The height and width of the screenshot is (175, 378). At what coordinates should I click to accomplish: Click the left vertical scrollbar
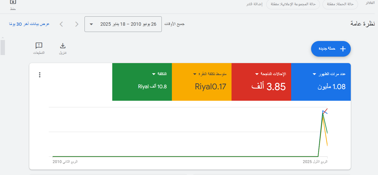[3, 47]
